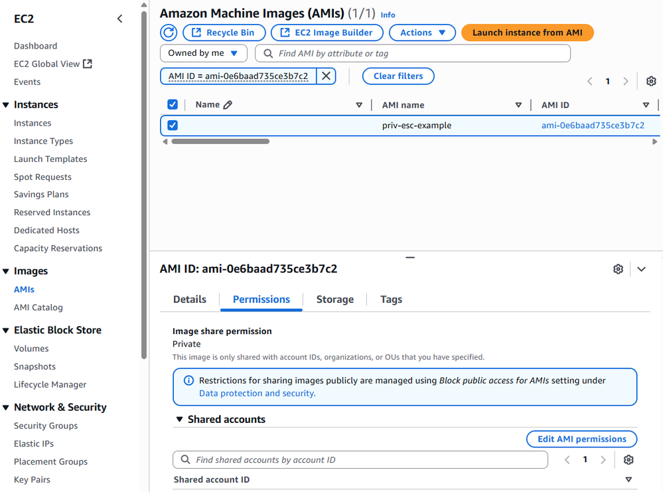
Task: Open Lifecycle Manager
Action: tap(50, 384)
